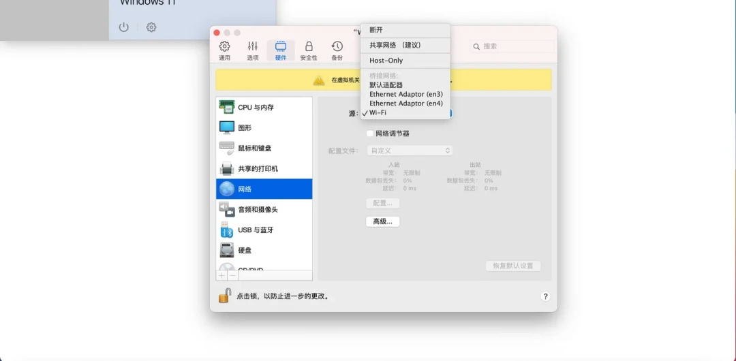Click the keyboard and mouse icon
The height and width of the screenshot is (361, 736).
[x=227, y=148]
